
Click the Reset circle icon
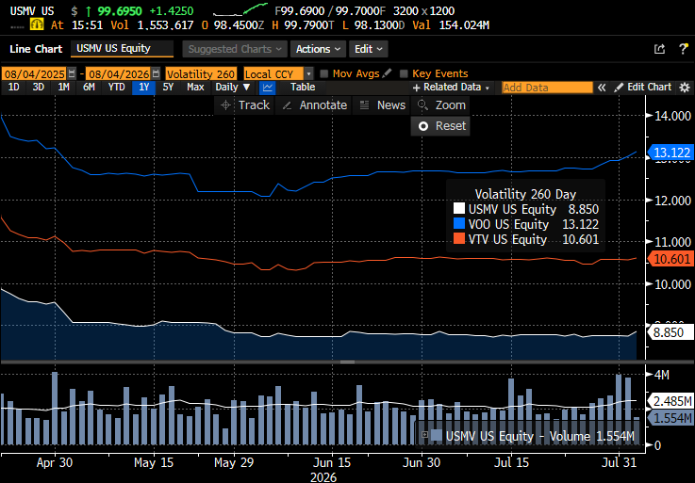(423, 126)
